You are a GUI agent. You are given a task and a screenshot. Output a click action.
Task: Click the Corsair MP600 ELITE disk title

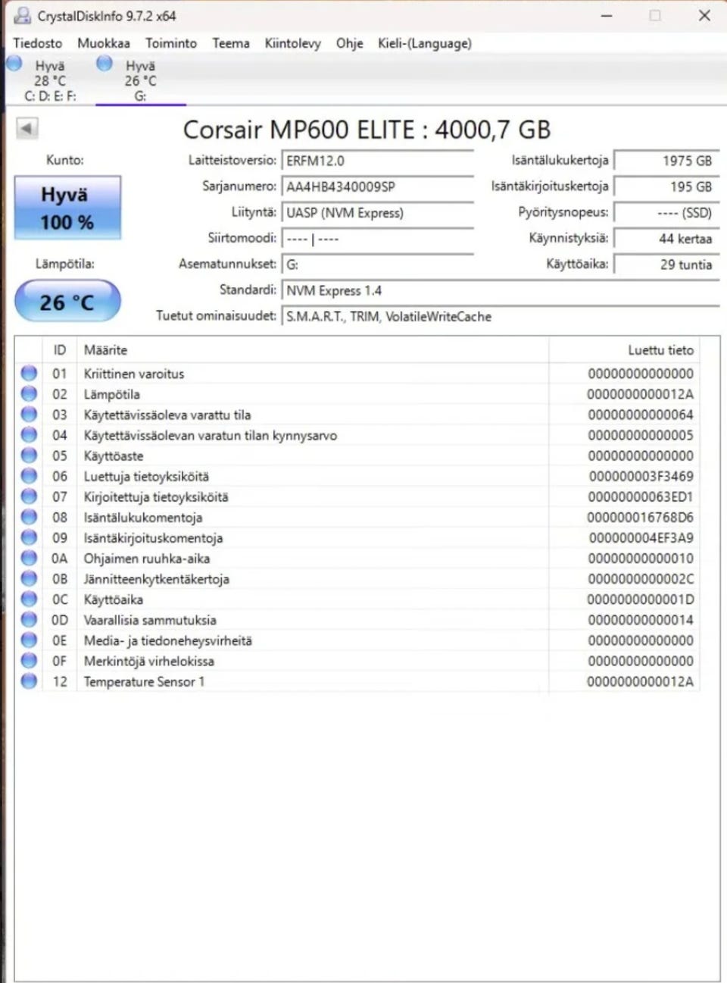pos(367,130)
